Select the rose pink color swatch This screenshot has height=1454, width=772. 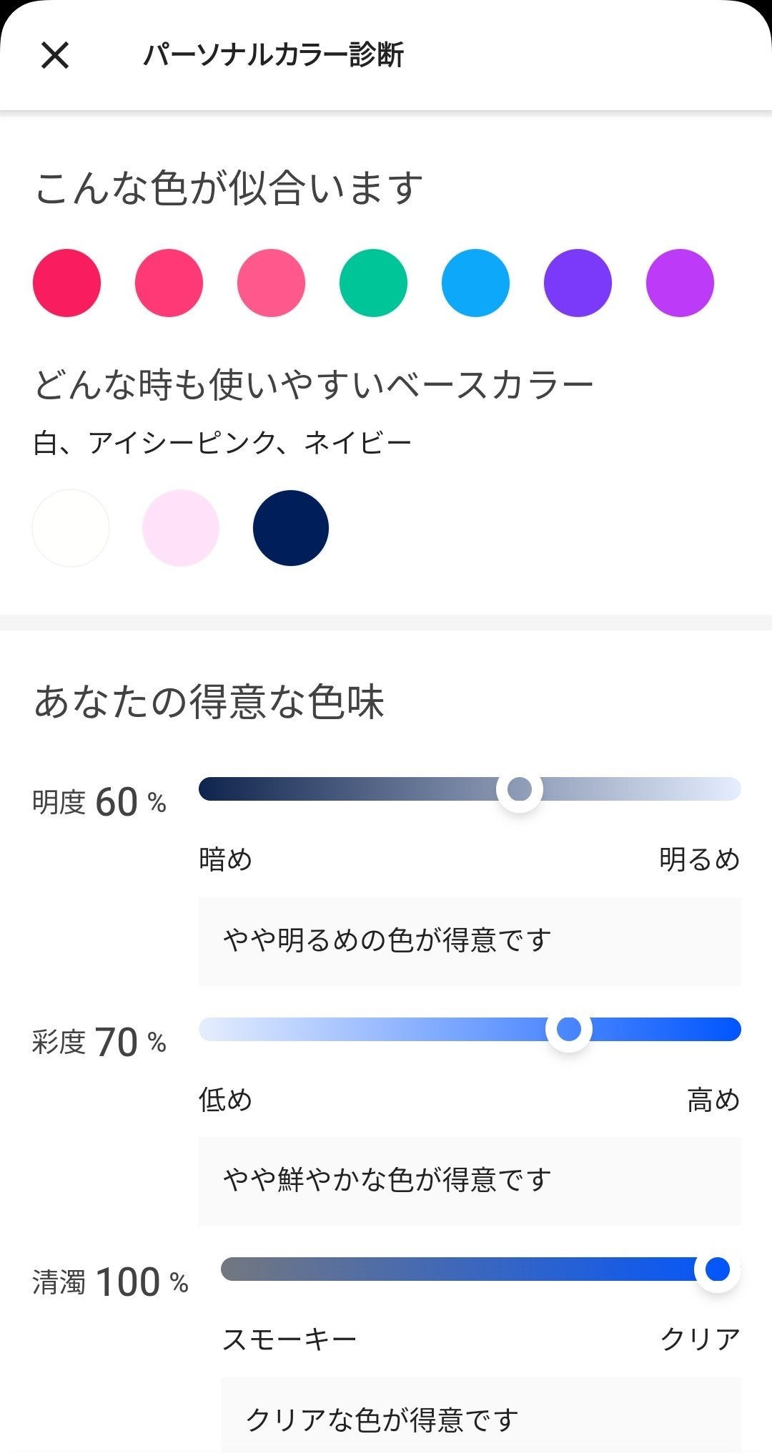tap(169, 283)
